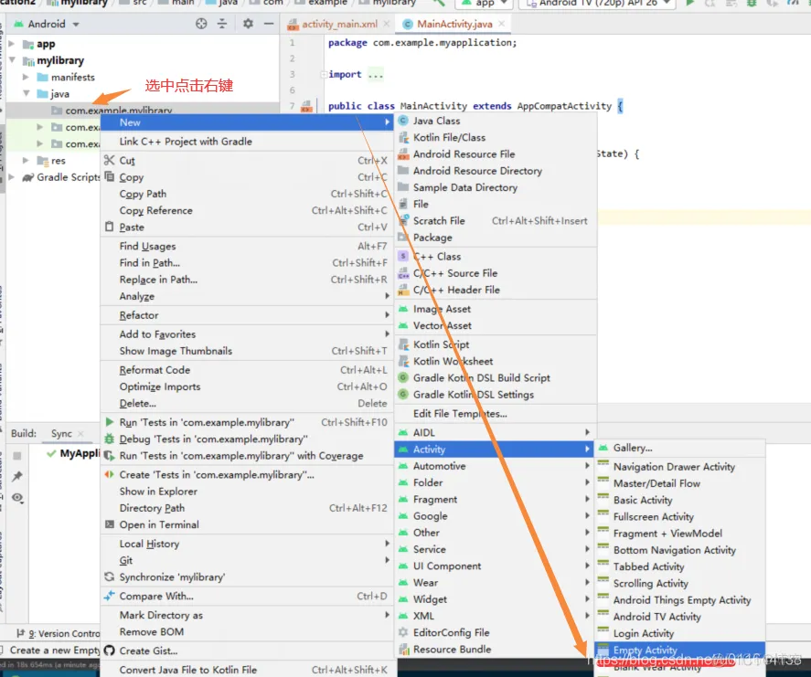Viewport: 811px width, 677px height.
Task: Choose Login Activity template
Action: (679, 633)
